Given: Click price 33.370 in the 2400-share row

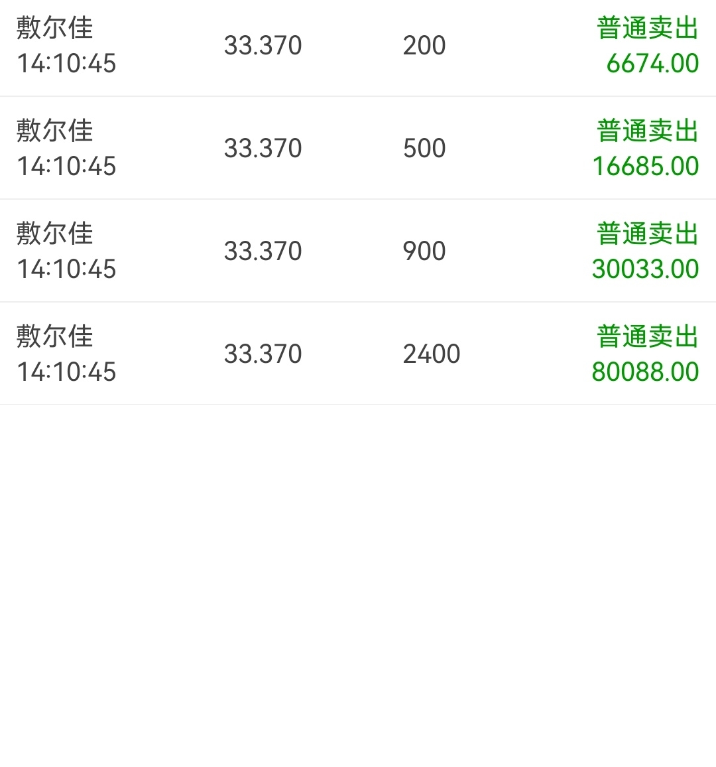Looking at the screenshot, I should [263, 354].
